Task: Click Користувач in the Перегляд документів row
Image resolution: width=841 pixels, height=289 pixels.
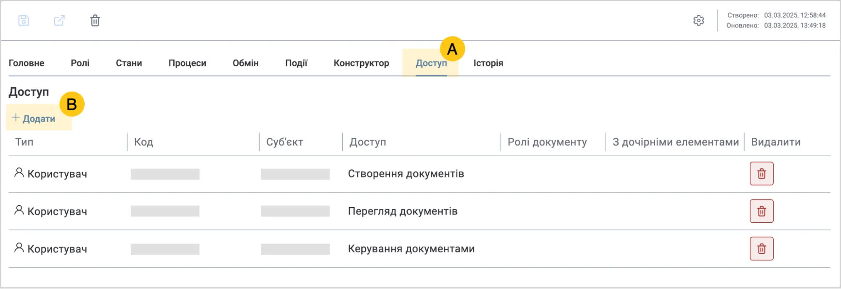Action: (x=50, y=211)
